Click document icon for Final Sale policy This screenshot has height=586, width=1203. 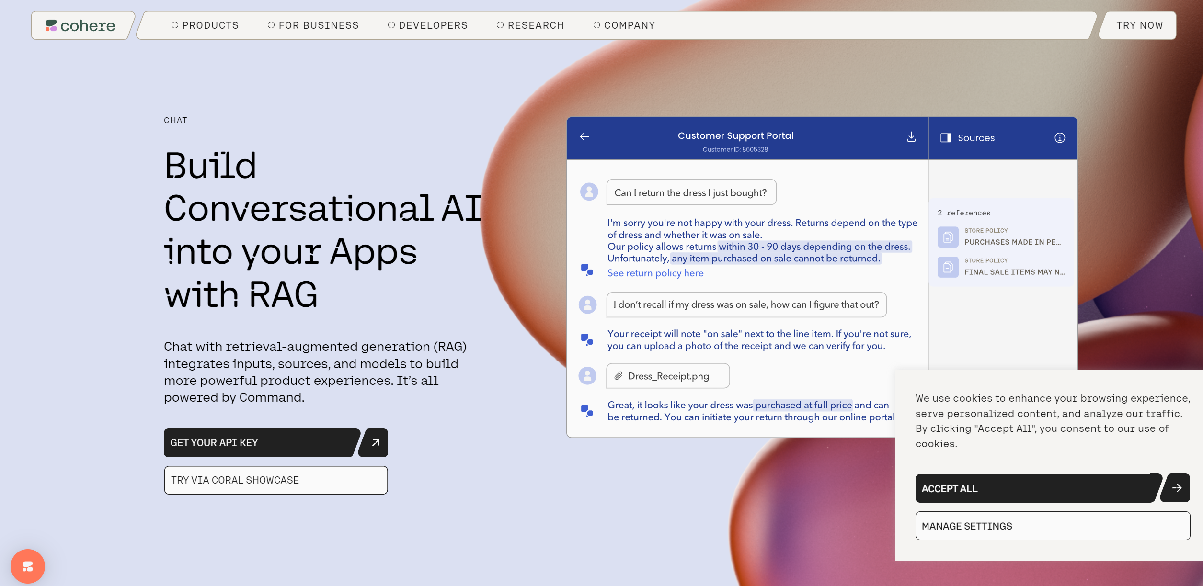(x=948, y=267)
